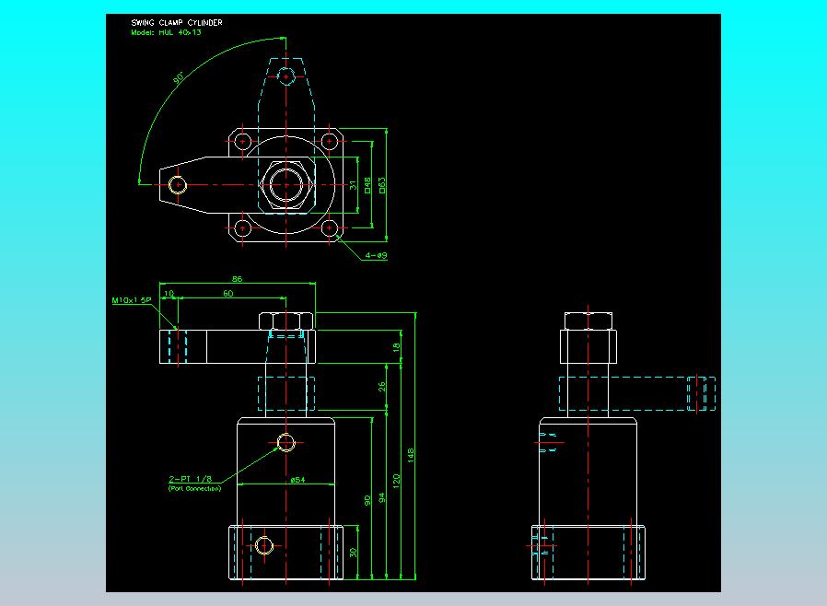Select the 'SWING CLAMP CYLINDER' title text
The image size is (827, 606).
tap(177, 23)
